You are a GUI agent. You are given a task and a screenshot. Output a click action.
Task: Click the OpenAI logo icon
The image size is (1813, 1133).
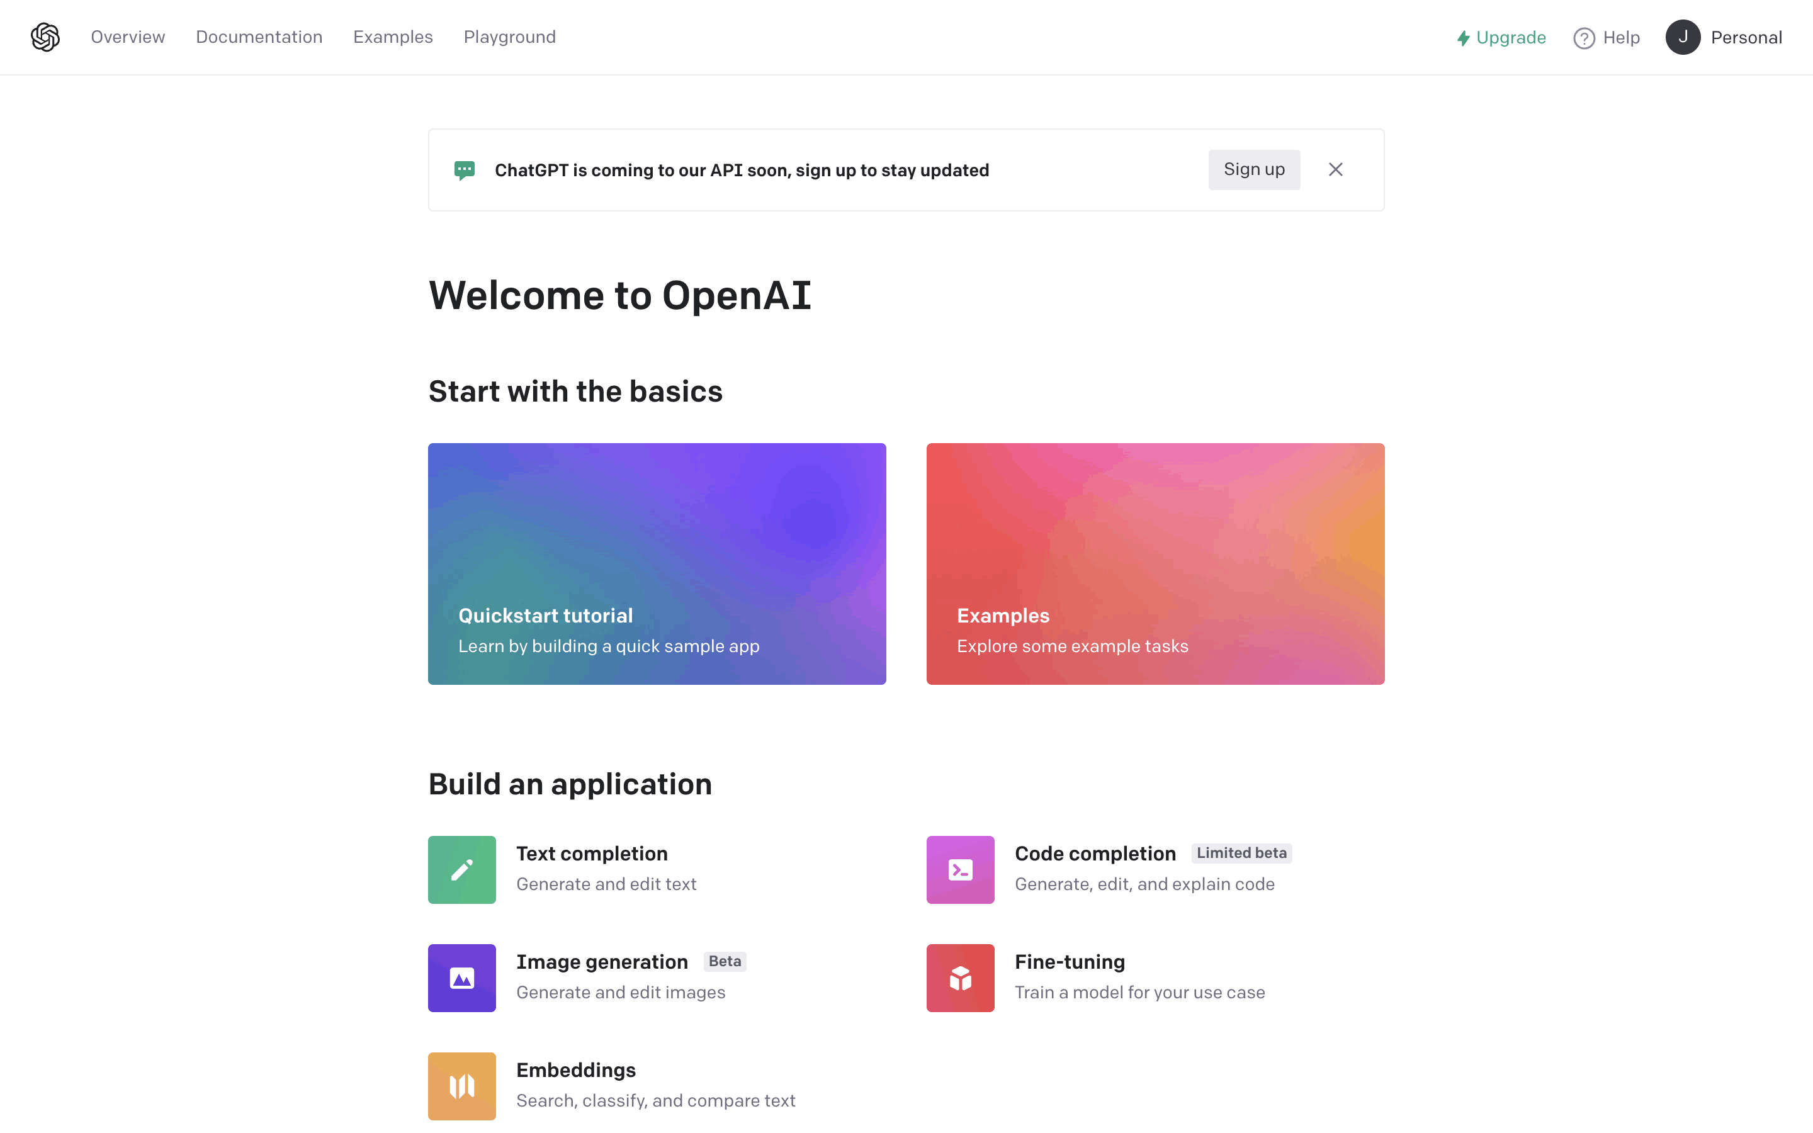(46, 37)
